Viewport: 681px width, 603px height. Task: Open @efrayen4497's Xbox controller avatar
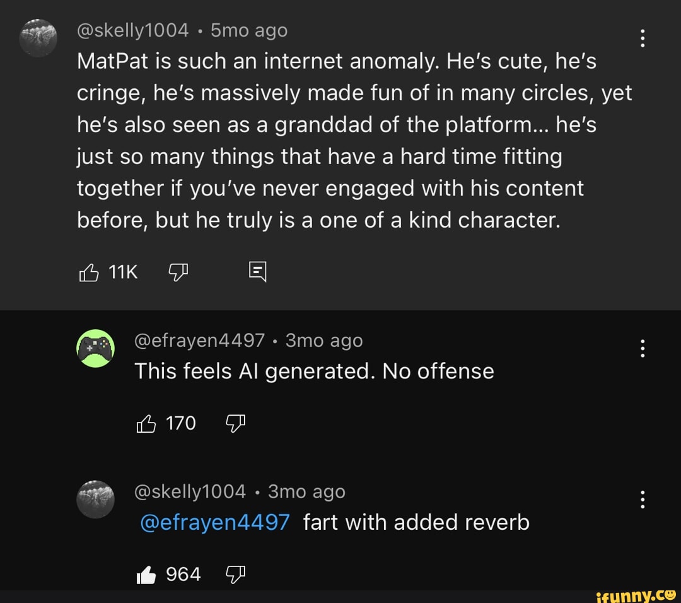[96, 348]
